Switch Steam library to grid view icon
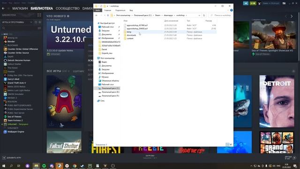 point(39,15)
